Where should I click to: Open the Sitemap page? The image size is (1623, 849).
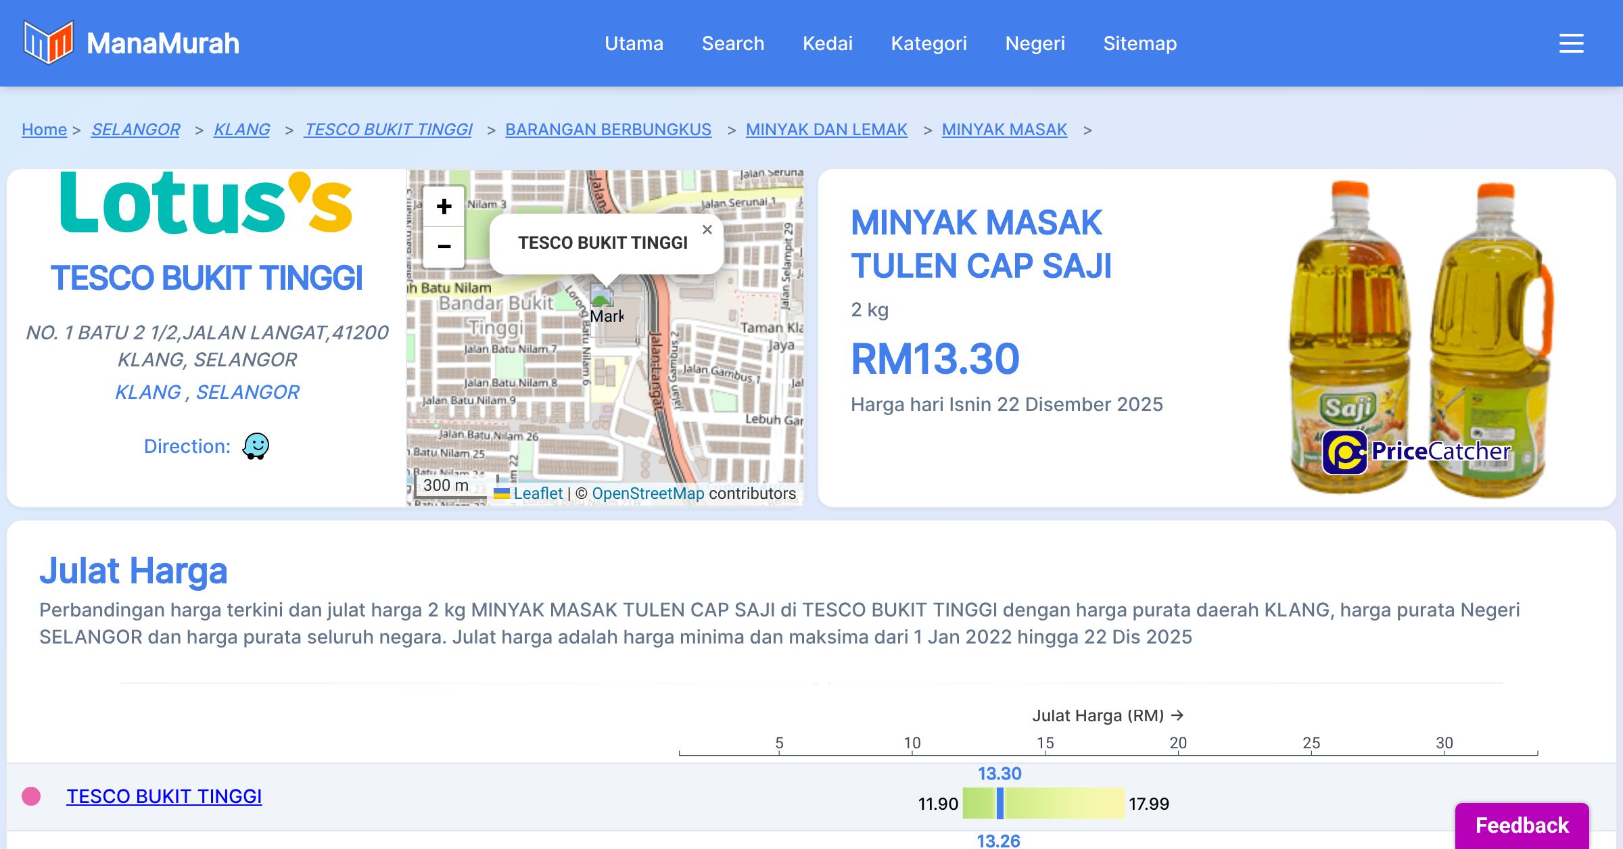pos(1139,43)
